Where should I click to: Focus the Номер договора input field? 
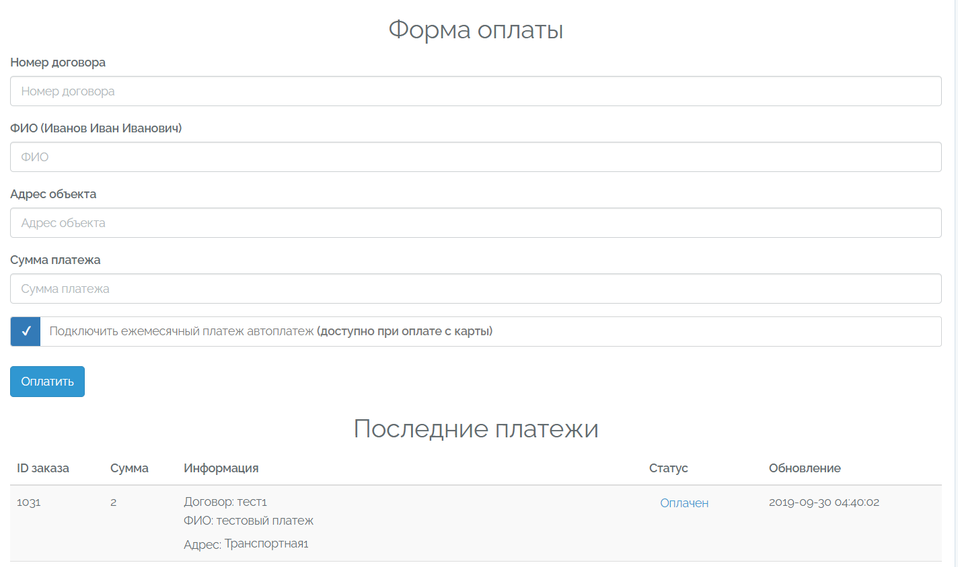[475, 91]
